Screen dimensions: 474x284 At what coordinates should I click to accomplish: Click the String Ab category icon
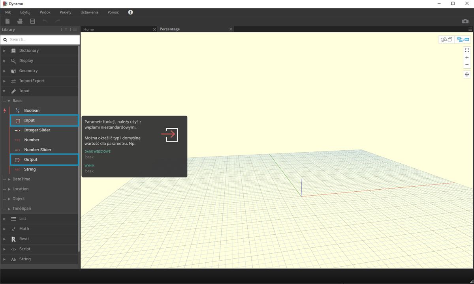(x=13, y=259)
